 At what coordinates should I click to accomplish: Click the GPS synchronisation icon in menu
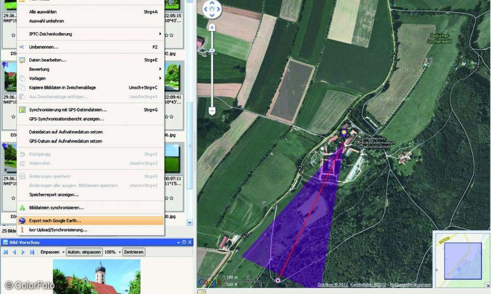click(22, 110)
